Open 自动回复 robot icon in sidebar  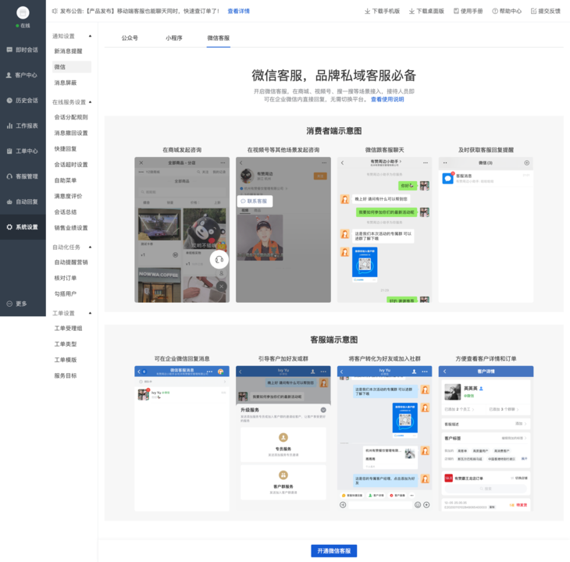pos(9,201)
